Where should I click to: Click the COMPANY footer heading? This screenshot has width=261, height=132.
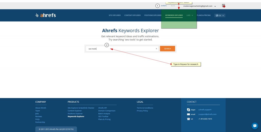point(41,102)
